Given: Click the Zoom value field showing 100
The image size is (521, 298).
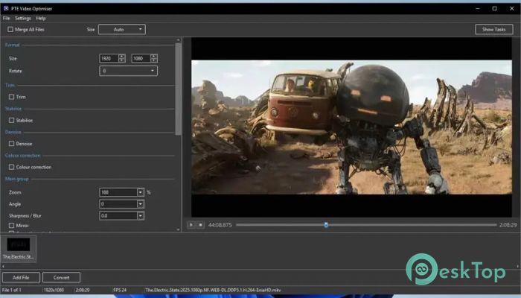Looking at the screenshot, I should 118,192.
